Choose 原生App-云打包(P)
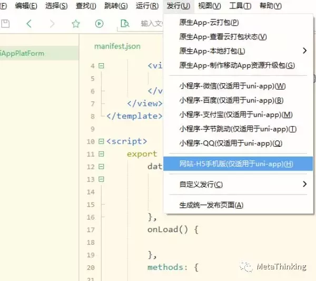Viewport: 316px width, 281px height. (x=238, y=22)
